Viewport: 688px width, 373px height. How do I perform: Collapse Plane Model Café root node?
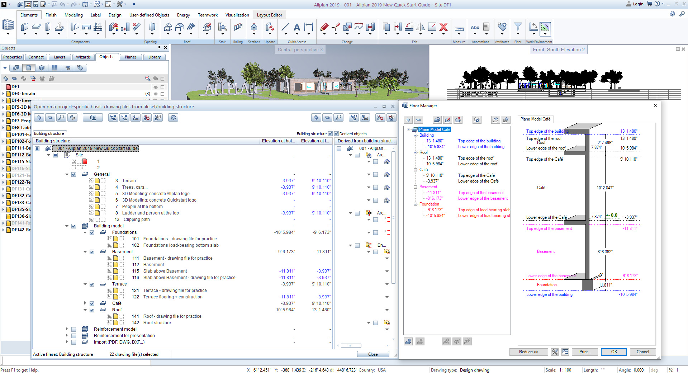(x=408, y=129)
